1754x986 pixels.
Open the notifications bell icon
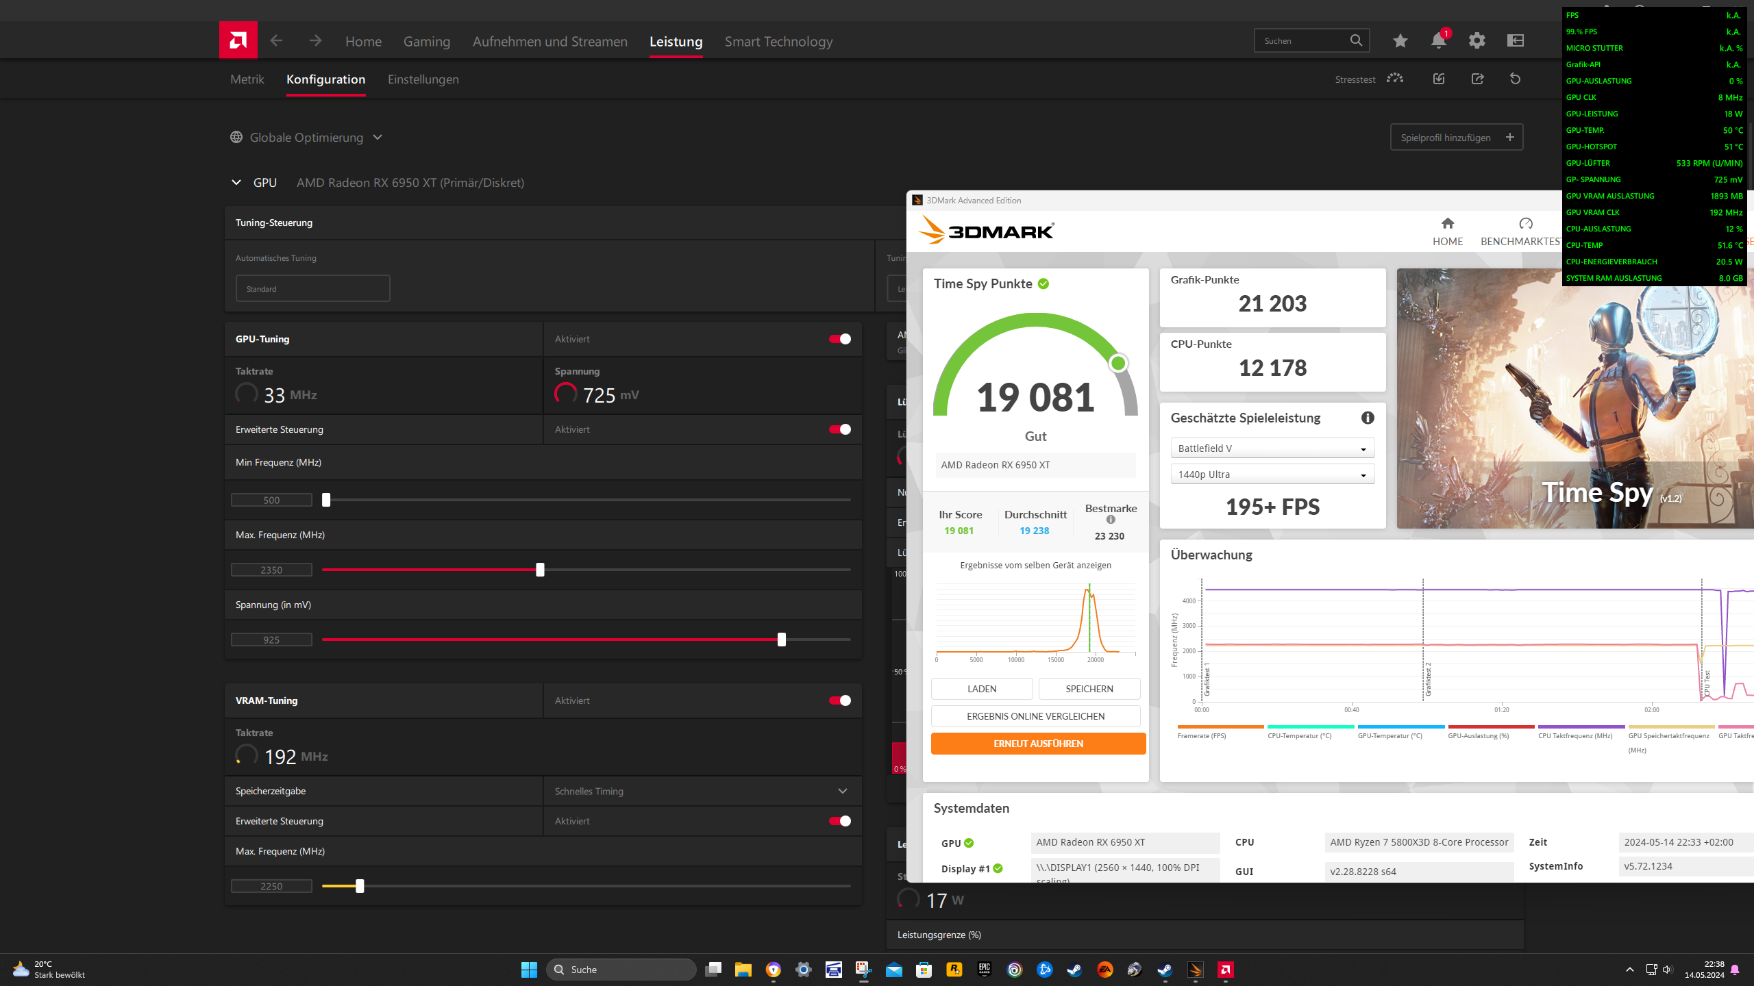click(x=1438, y=41)
